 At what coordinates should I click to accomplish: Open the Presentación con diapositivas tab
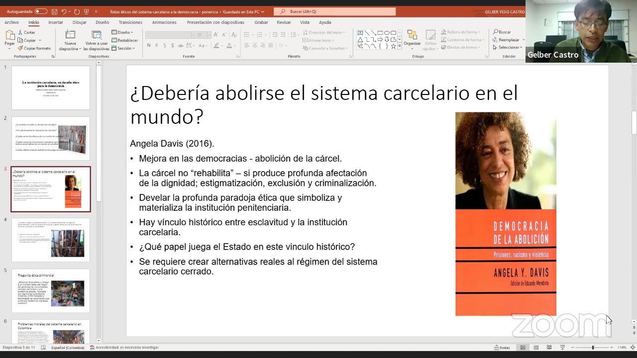click(215, 22)
